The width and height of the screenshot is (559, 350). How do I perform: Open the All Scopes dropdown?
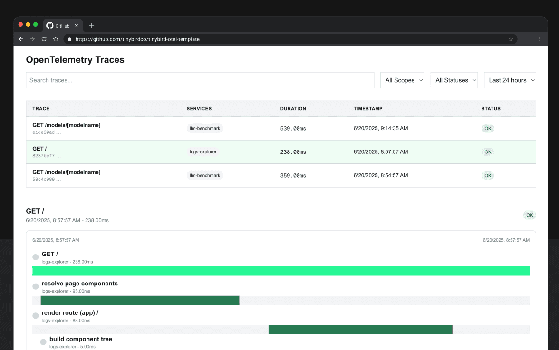point(402,80)
